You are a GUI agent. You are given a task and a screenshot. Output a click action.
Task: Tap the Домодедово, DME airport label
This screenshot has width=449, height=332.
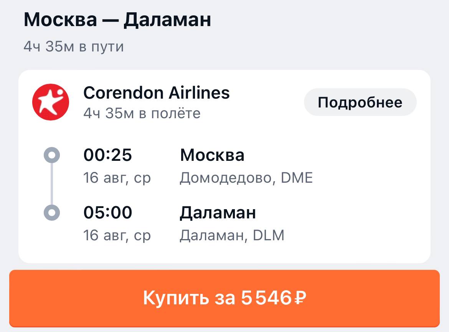click(246, 178)
